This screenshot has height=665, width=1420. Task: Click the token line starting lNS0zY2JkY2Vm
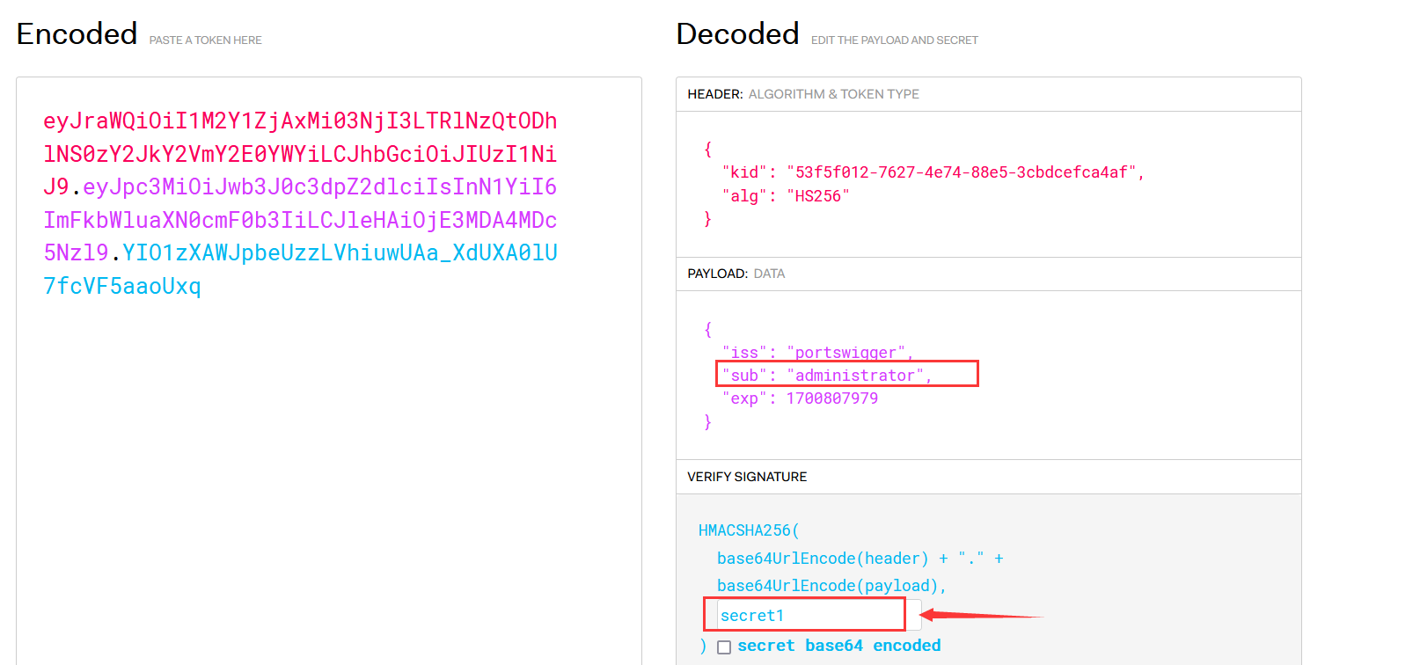point(300,154)
